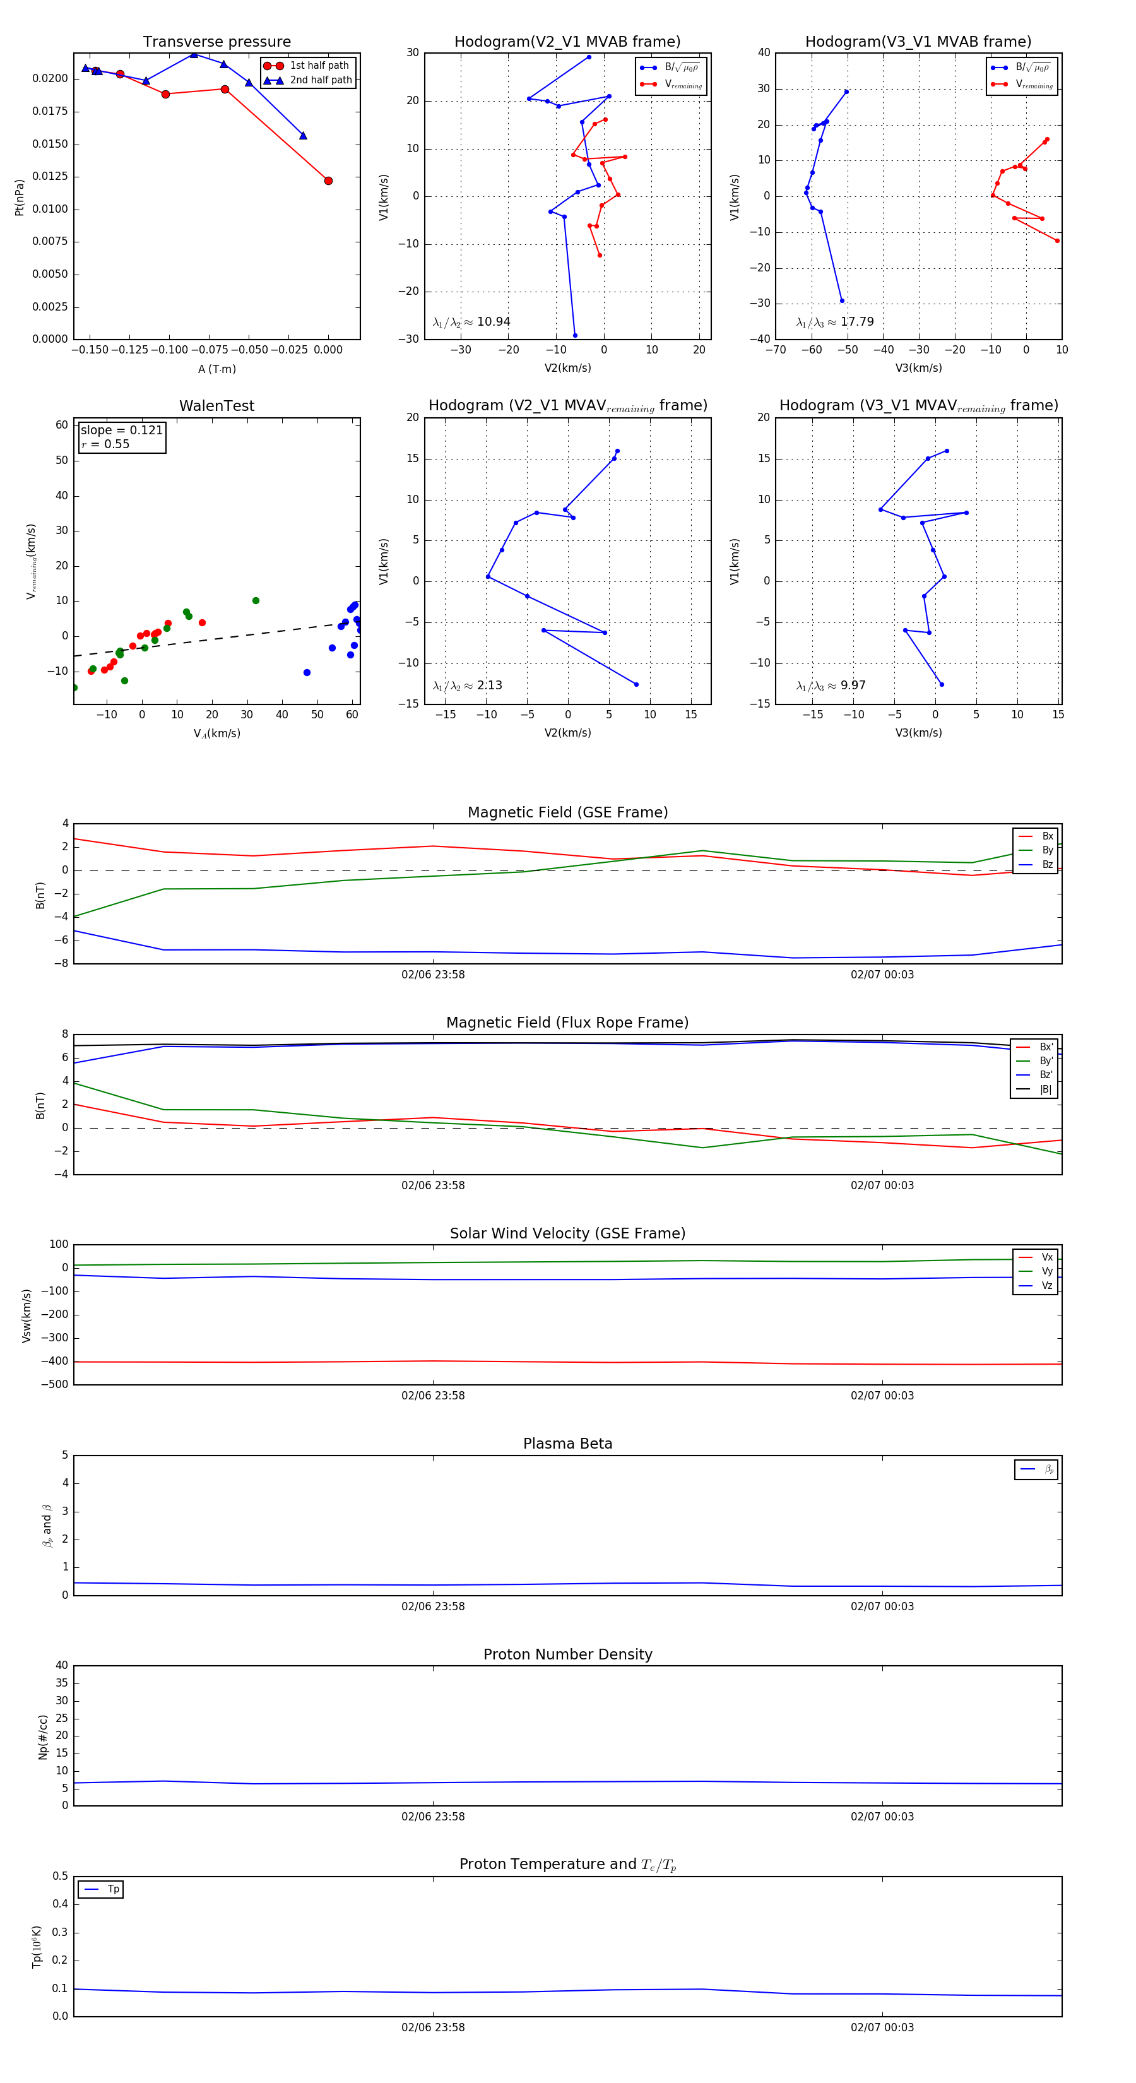Click the '1st half path' legend entry

click(x=307, y=66)
